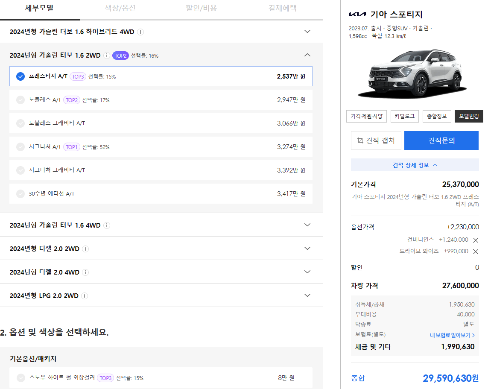Click TOP1 badge on 시그니처 A/T
Viewport: 488px width, 389px height.
point(72,147)
